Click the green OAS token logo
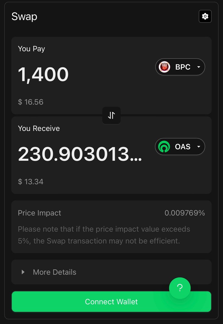 [164, 147]
